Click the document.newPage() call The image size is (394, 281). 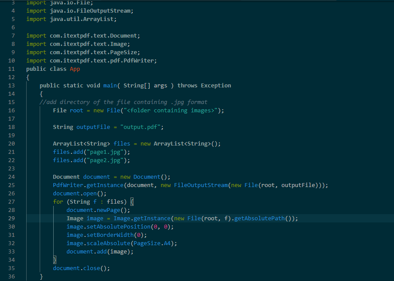[x=98, y=210]
